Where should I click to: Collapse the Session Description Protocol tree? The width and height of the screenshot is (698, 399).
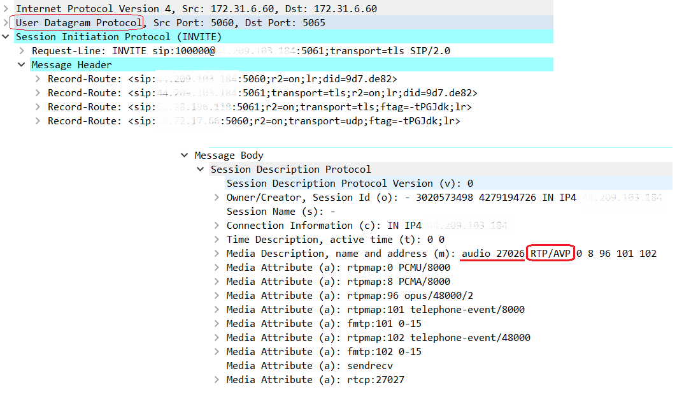tap(201, 170)
